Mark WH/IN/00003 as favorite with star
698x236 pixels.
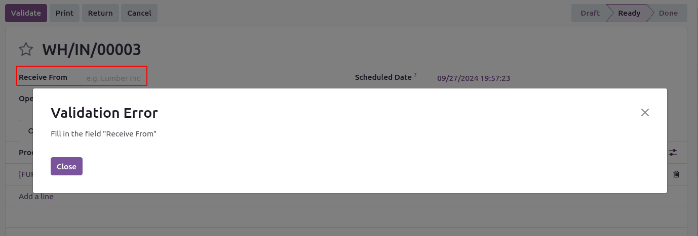click(26, 50)
